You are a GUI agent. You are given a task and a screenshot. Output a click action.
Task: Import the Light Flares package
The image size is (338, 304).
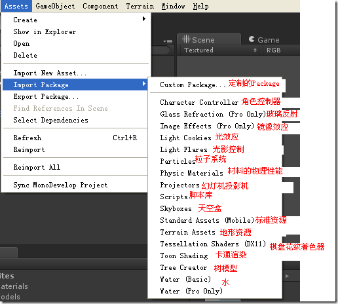(x=215, y=149)
